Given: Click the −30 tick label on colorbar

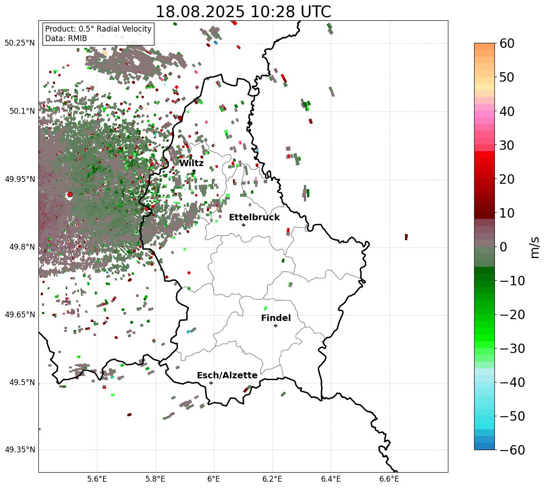Looking at the screenshot, I should point(512,348).
